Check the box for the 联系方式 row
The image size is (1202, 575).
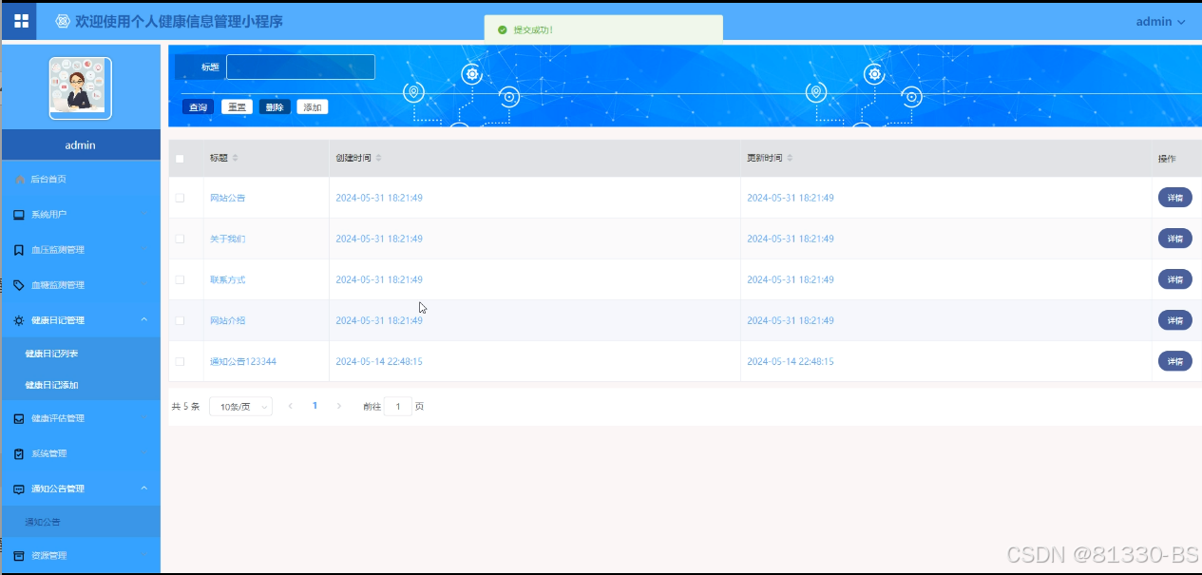180,279
